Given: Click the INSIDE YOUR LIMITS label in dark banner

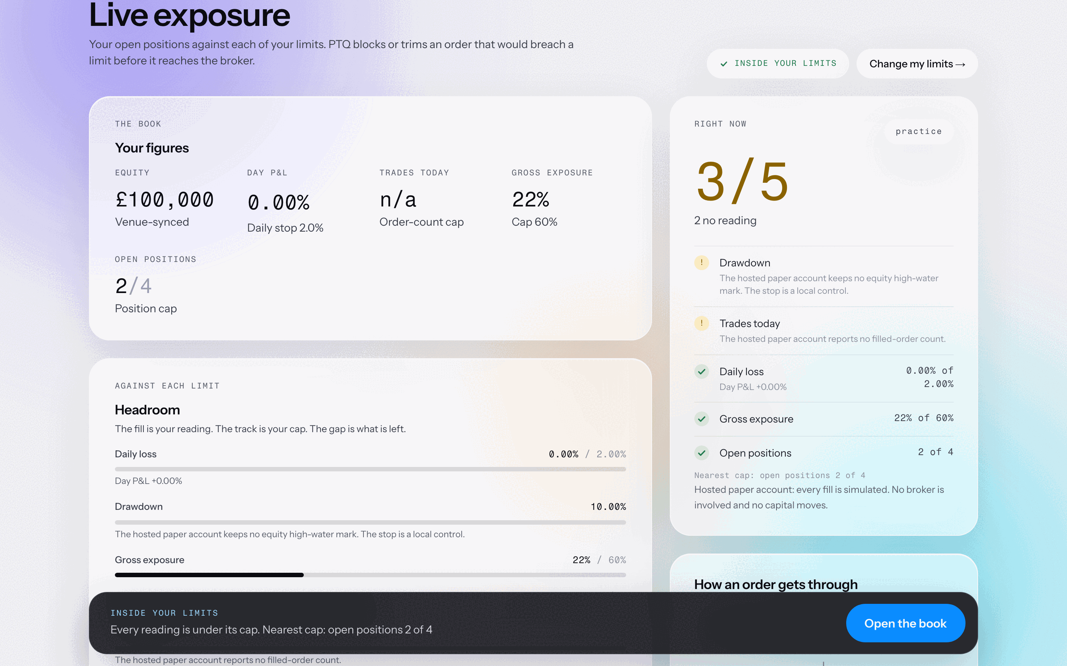Looking at the screenshot, I should pos(164,613).
